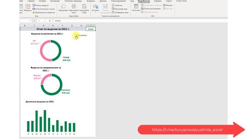Select title cell Отчет по выручке за 2021 г.

tap(53, 29)
